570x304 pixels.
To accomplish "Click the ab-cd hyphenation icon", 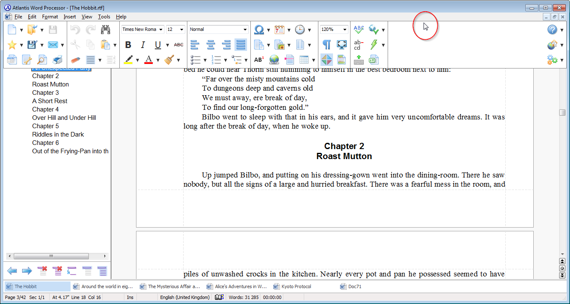I will [358, 45].
